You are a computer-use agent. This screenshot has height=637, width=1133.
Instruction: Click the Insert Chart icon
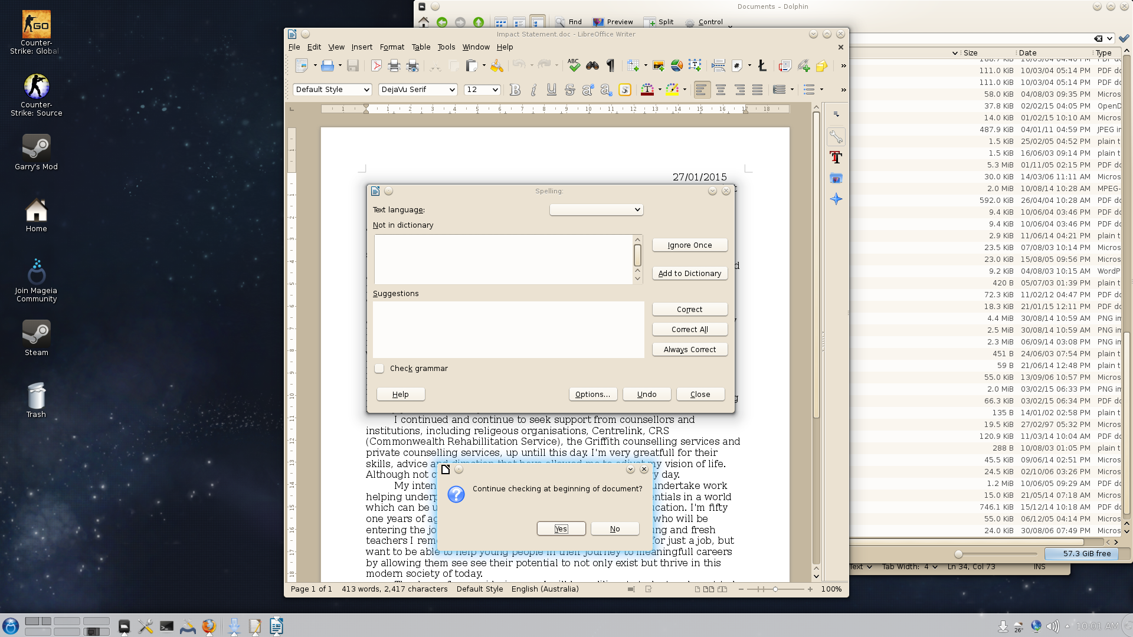(x=677, y=66)
